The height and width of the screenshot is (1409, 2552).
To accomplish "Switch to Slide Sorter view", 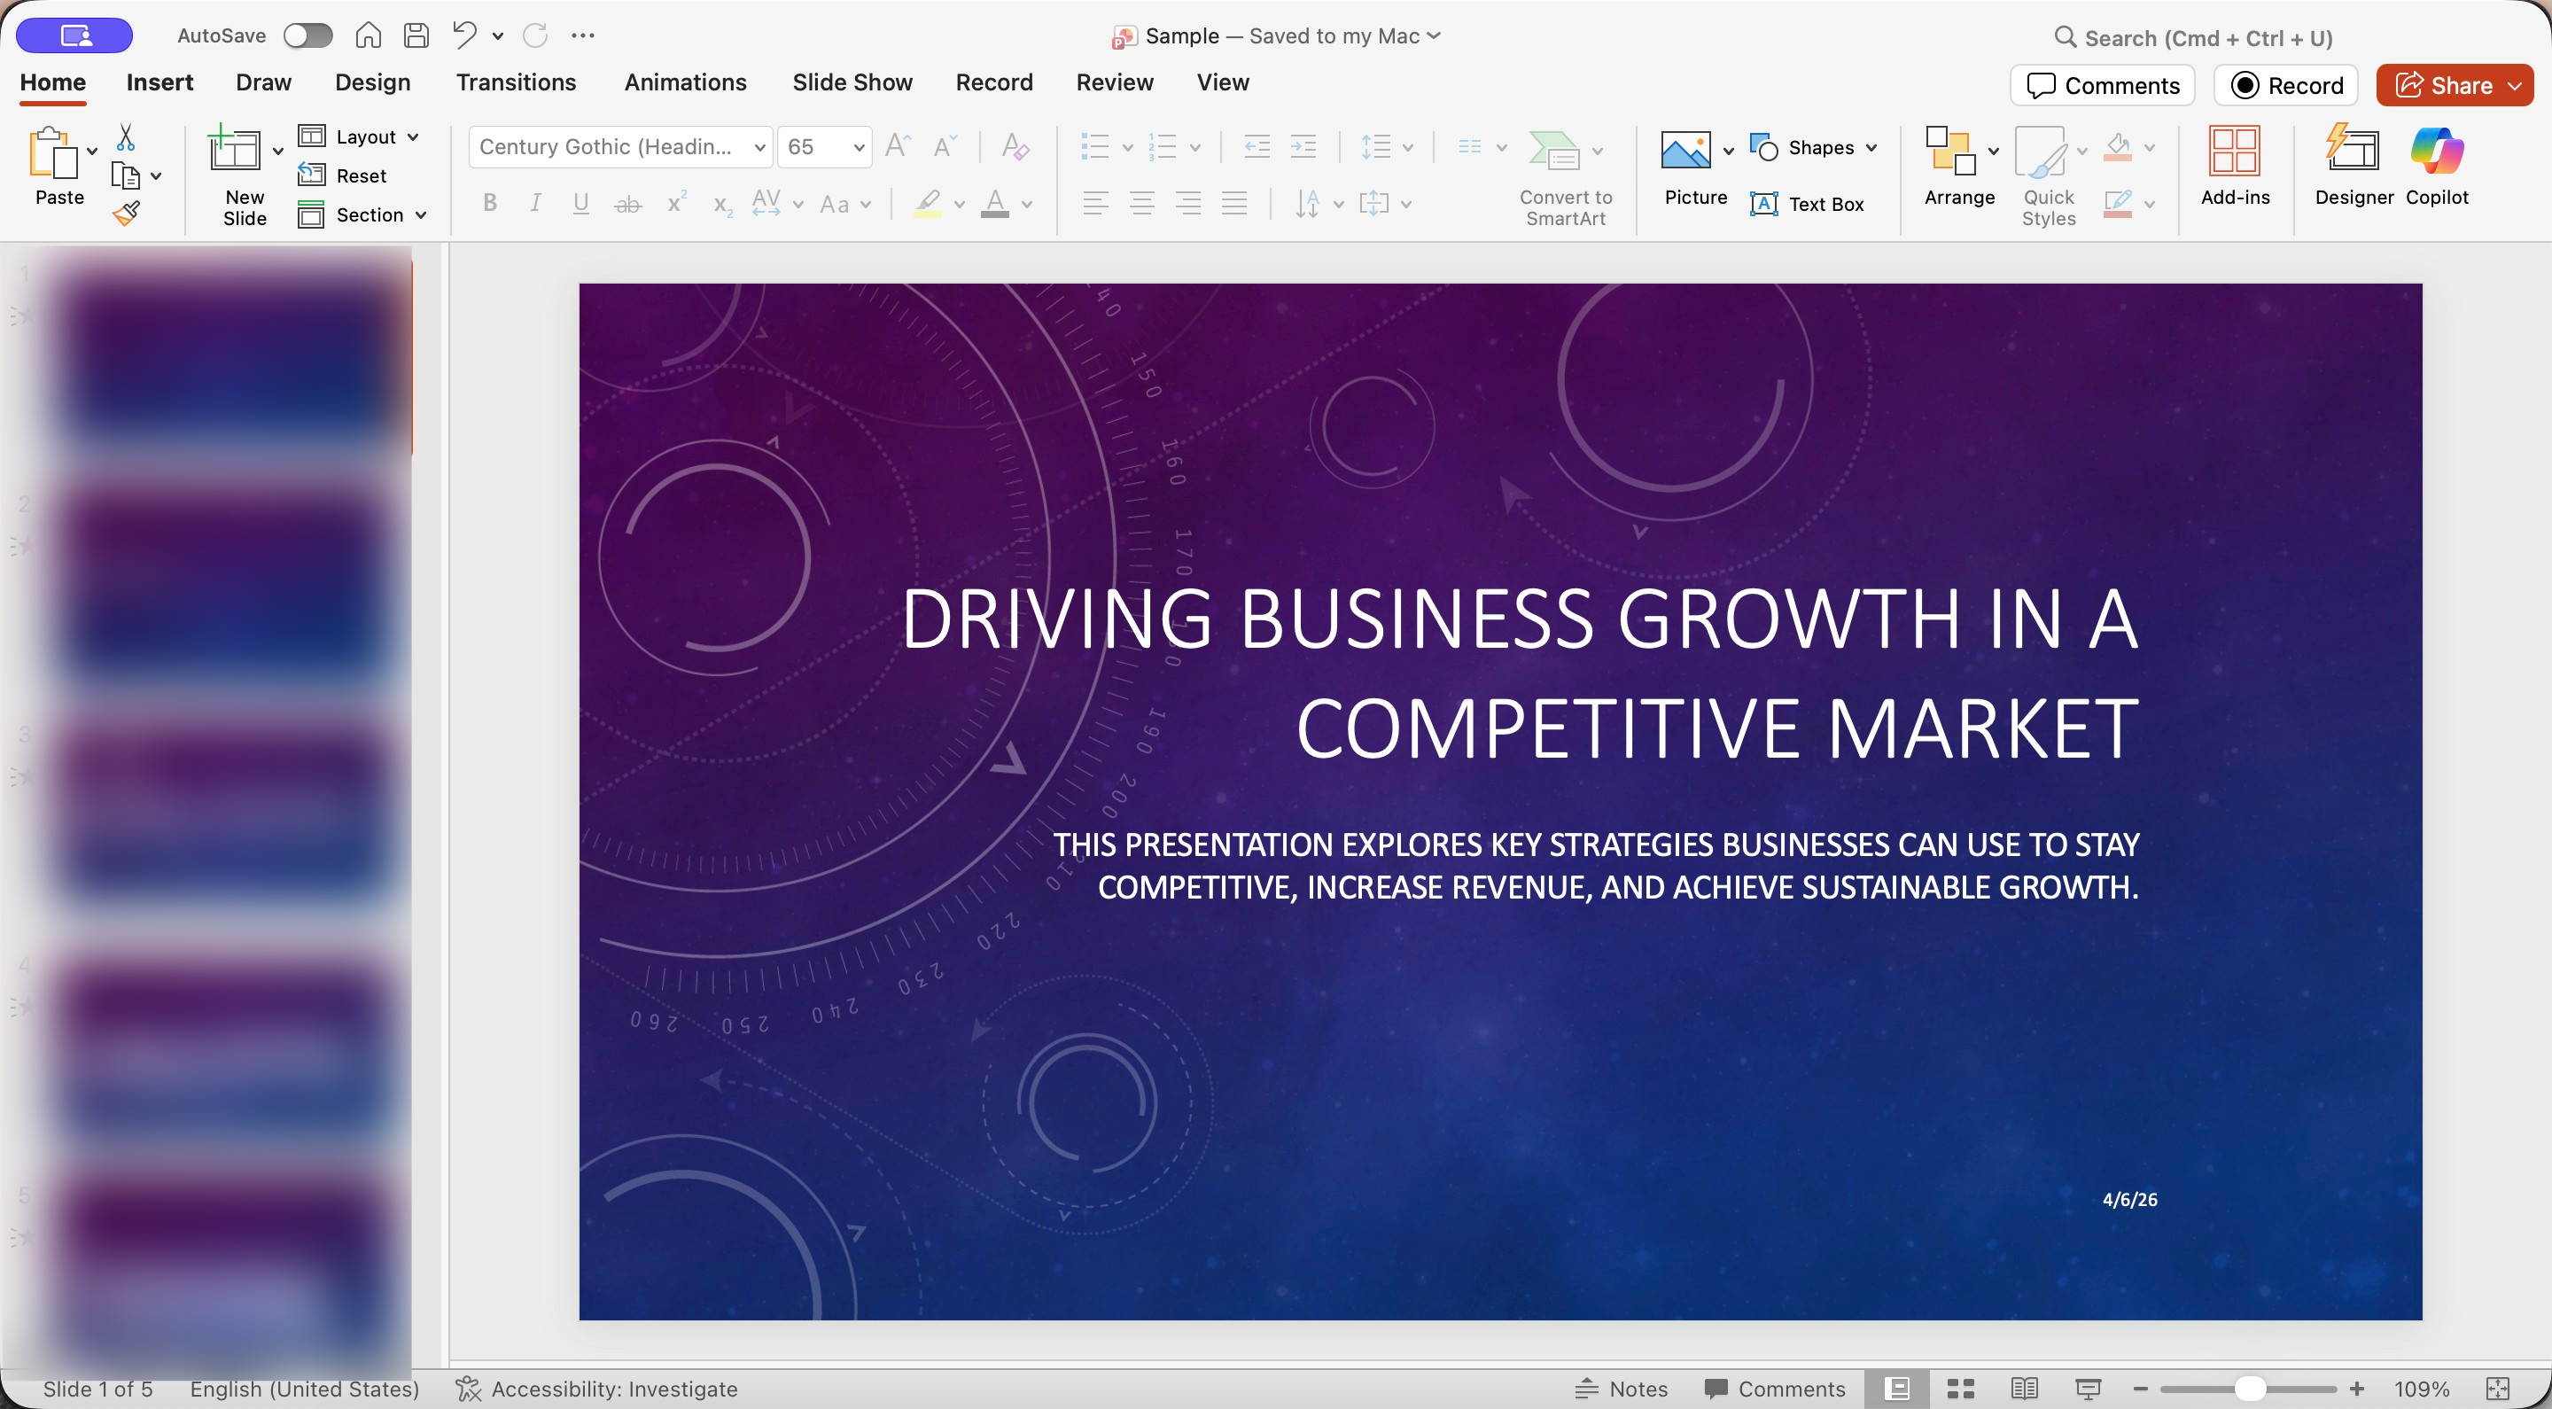I will tap(1961, 1389).
